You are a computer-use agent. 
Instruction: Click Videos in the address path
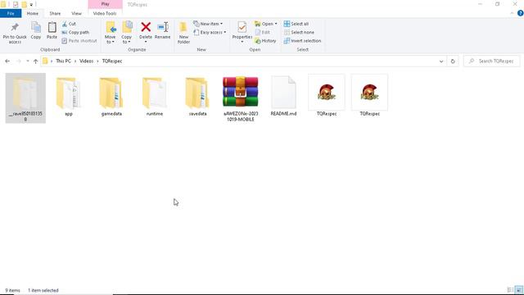(x=86, y=61)
